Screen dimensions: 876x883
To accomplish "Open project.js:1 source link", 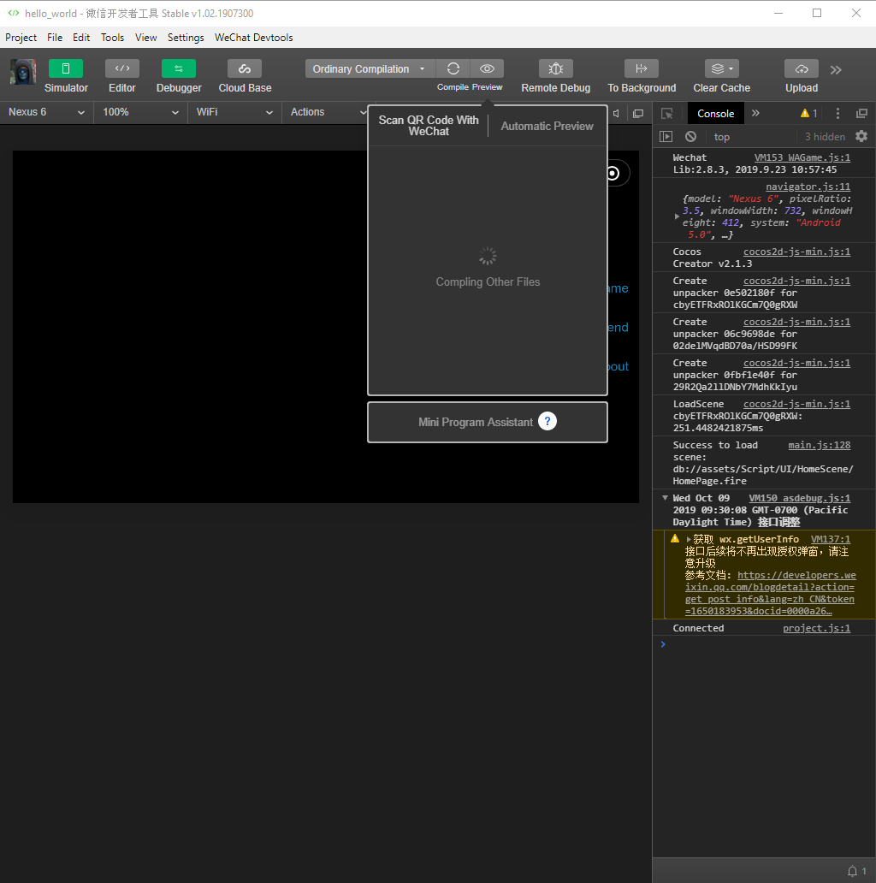I will click(x=816, y=628).
